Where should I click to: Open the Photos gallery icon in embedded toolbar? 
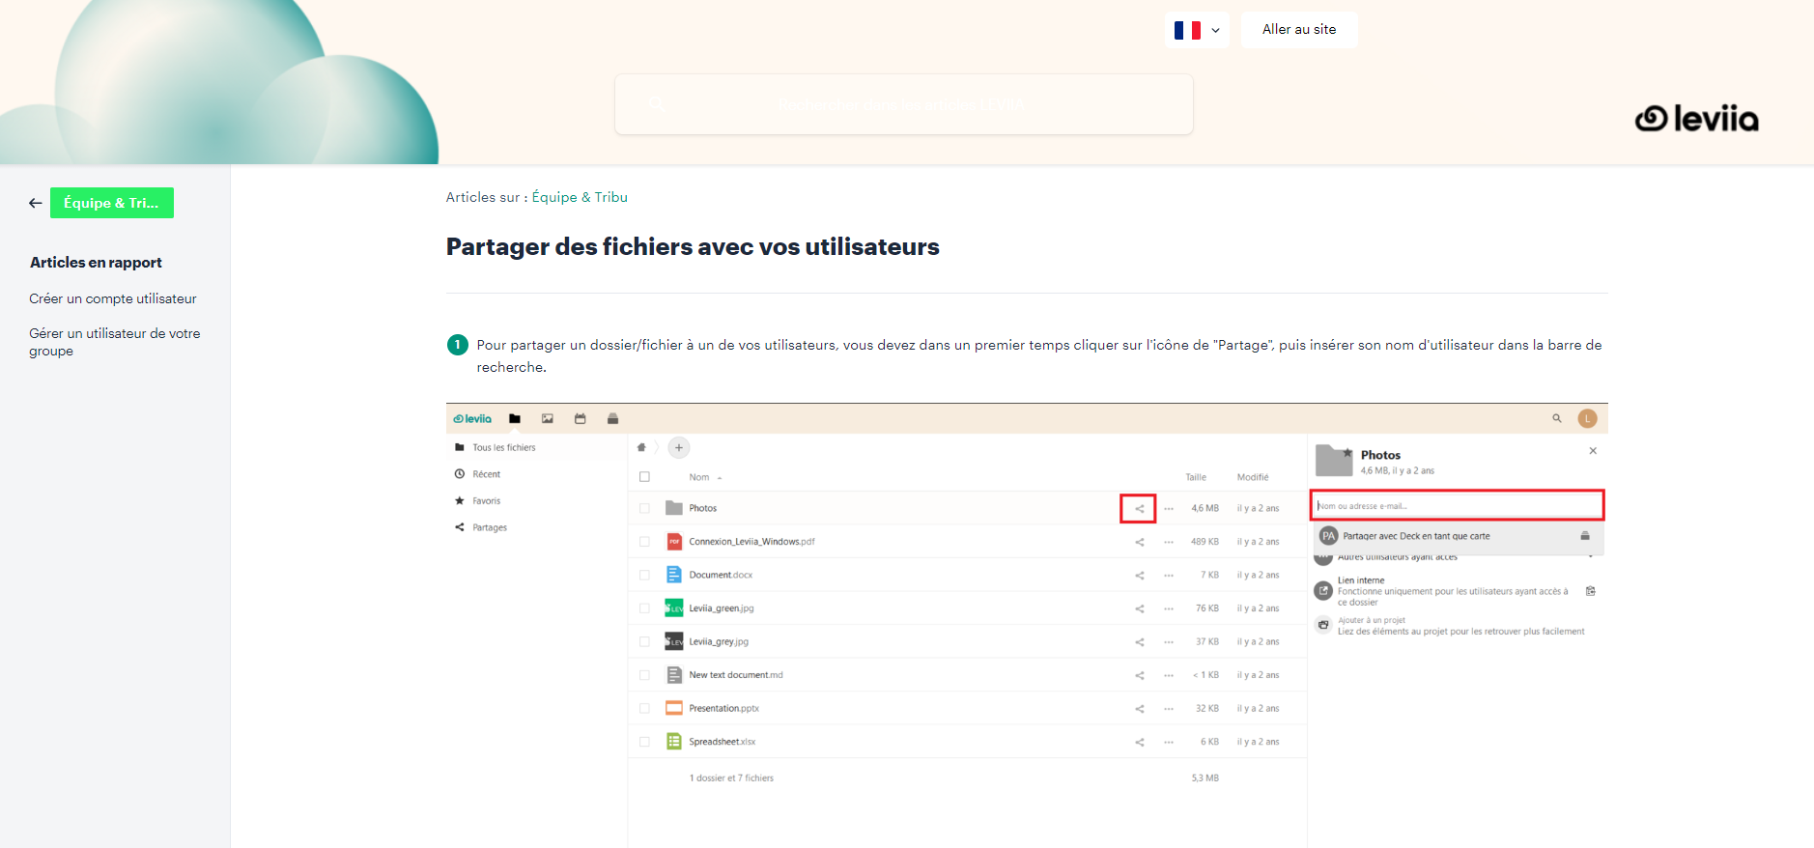pos(548,419)
